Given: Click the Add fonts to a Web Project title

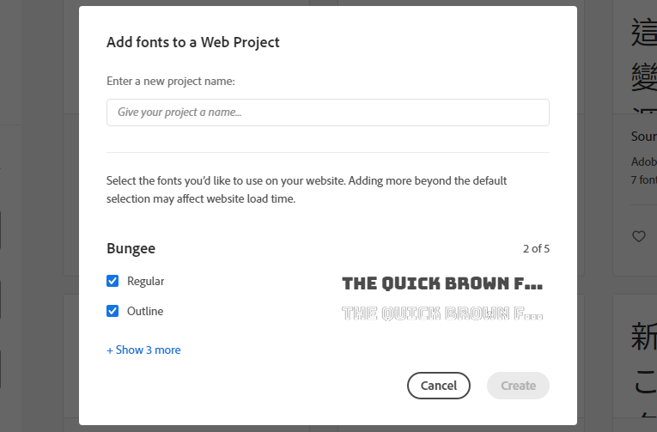Looking at the screenshot, I should (192, 42).
